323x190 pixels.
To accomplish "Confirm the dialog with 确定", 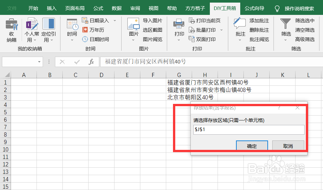I will pos(252,146).
